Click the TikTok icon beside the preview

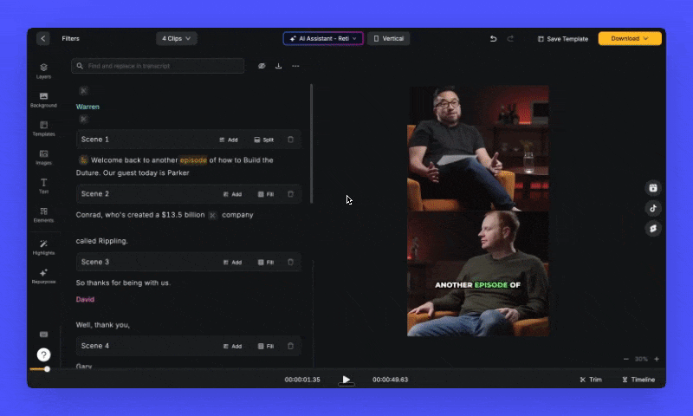coord(653,208)
